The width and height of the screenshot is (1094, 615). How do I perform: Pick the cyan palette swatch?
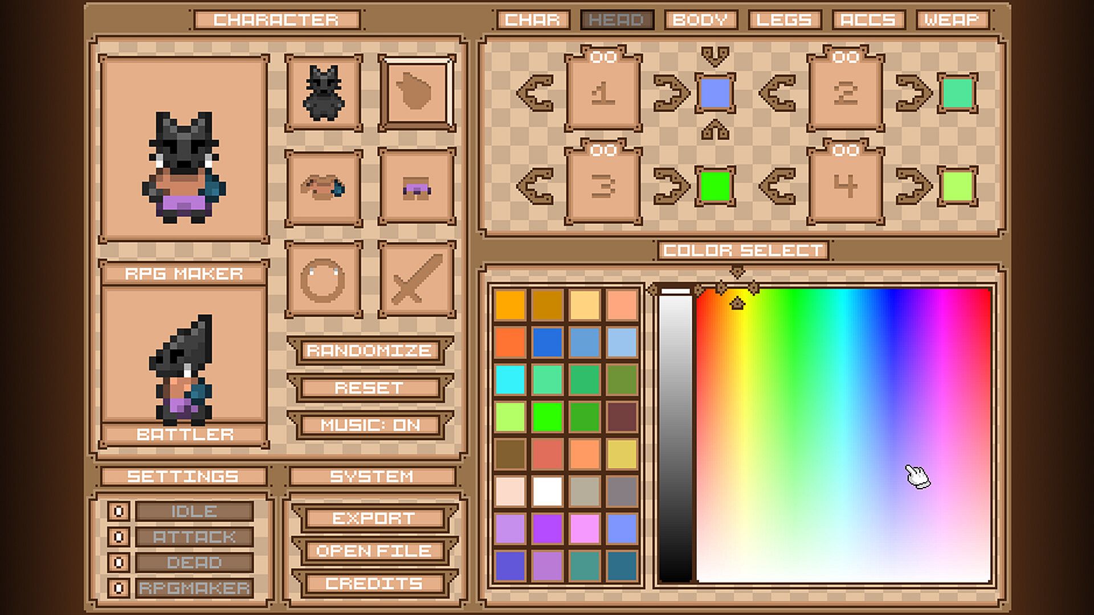pos(510,380)
